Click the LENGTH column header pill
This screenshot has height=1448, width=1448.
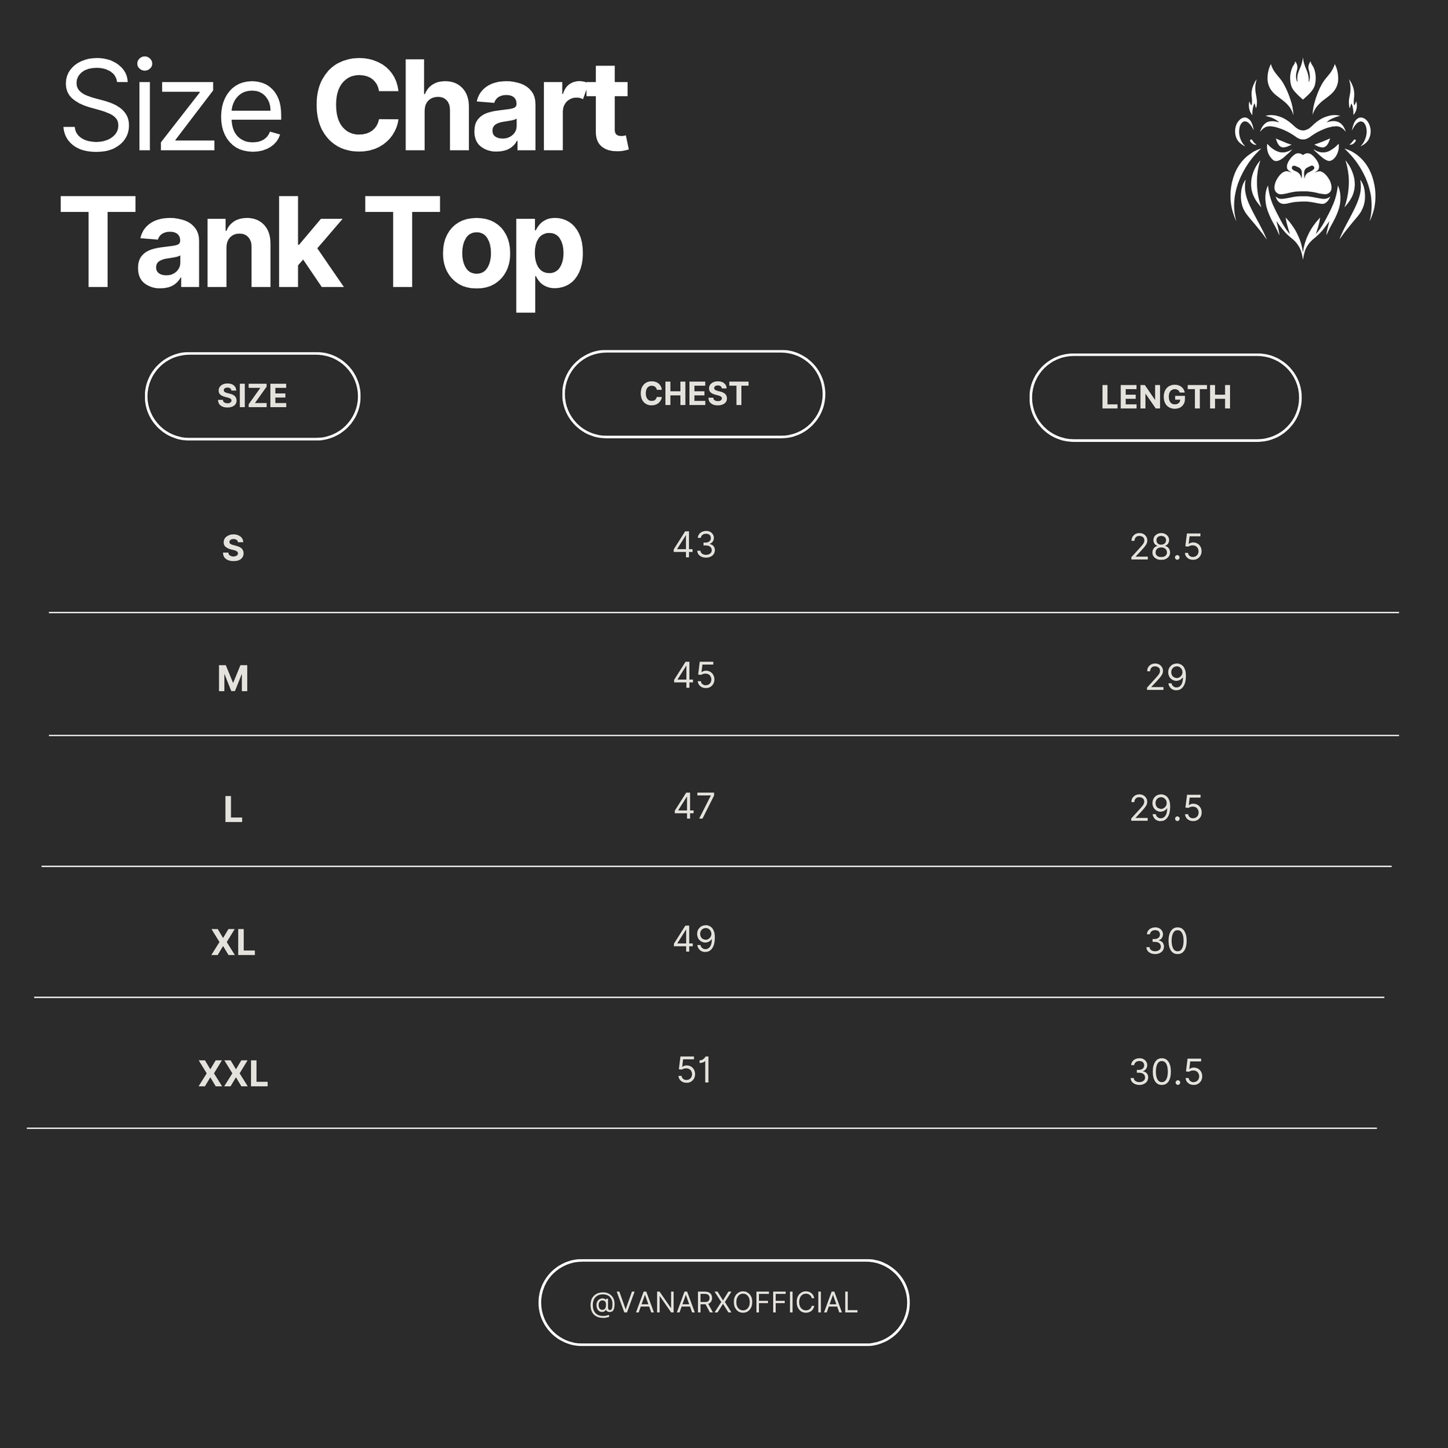pos(1165,397)
